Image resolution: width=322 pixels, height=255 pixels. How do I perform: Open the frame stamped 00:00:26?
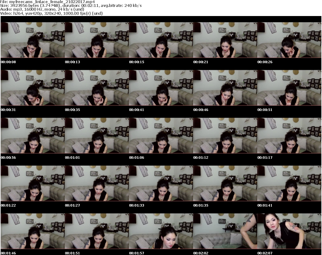point(289,40)
